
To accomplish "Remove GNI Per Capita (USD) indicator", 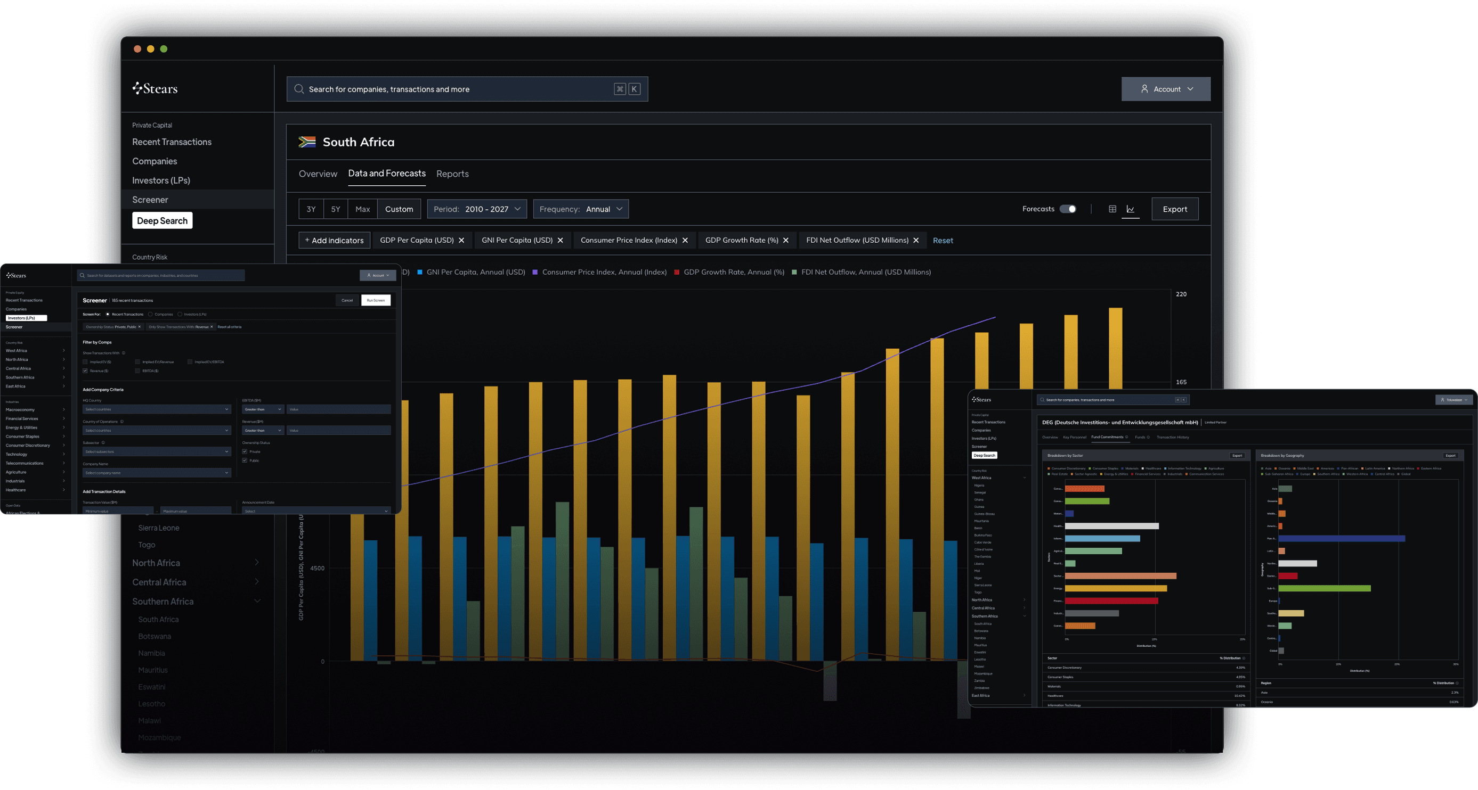I will (x=561, y=241).
